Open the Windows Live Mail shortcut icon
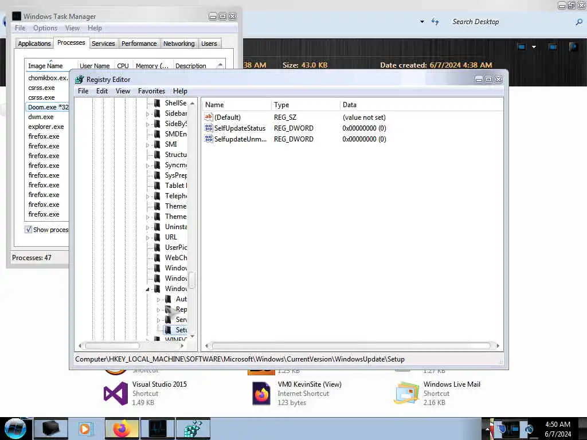587x440 pixels. (x=406, y=394)
